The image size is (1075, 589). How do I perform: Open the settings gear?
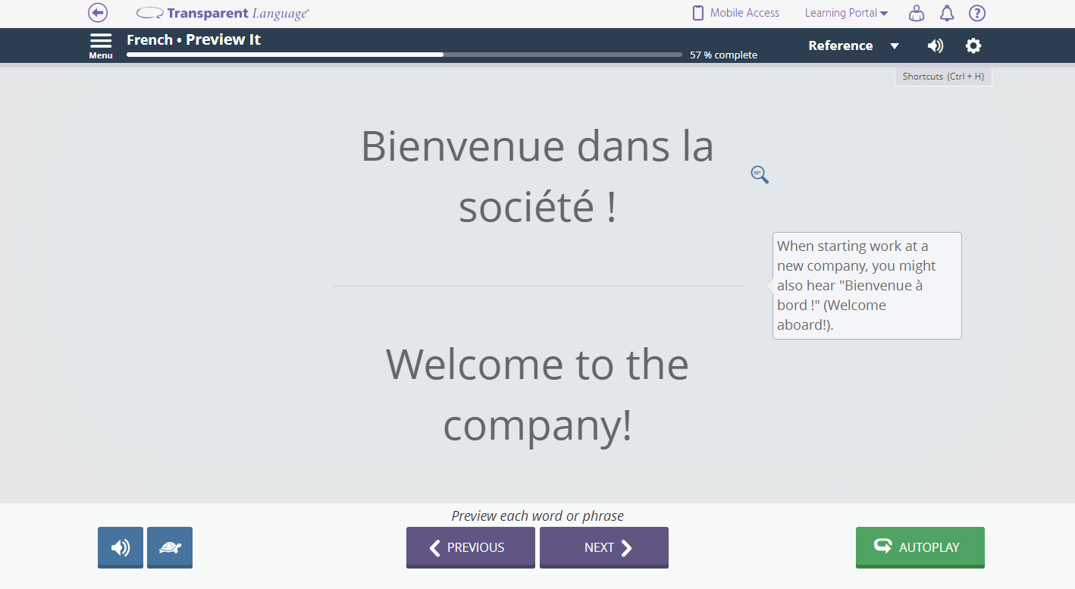(x=973, y=45)
